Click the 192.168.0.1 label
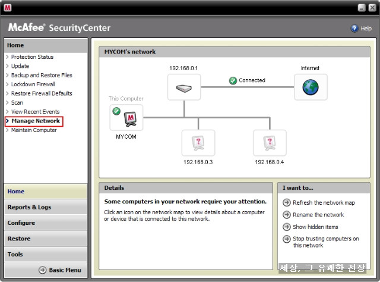Viewport: 380px width, 282px height. [183, 68]
